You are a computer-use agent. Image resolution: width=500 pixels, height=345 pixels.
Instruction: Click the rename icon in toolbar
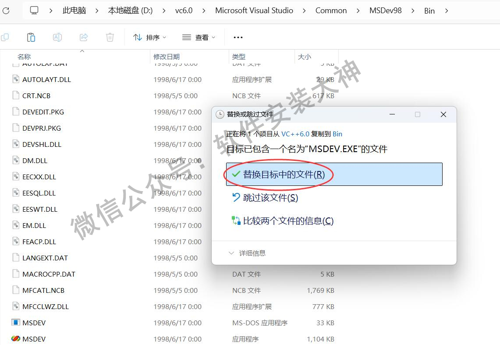tap(57, 37)
